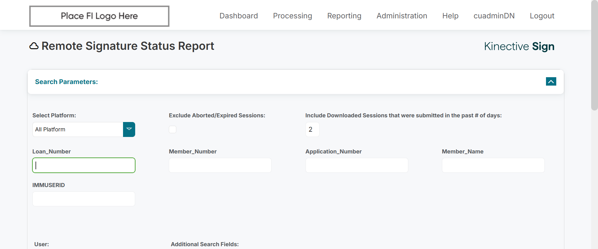The height and width of the screenshot is (249, 598).
Task: Open the Dashboard menu
Action: (239, 16)
